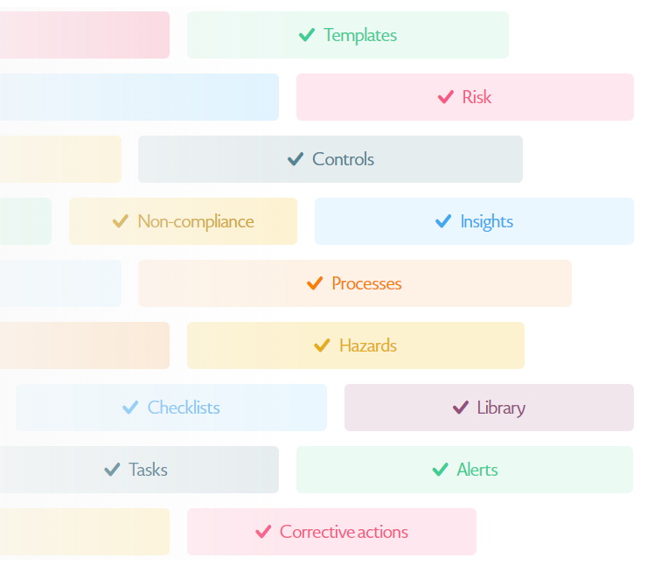
Task: Click the Hazards label text
Action: pyautogui.click(x=367, y=345)
